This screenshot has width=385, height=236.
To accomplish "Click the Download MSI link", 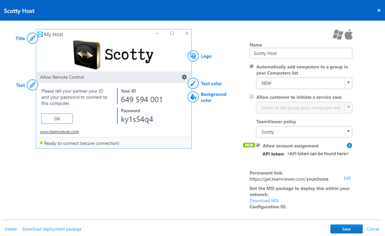I will [264, 201].
